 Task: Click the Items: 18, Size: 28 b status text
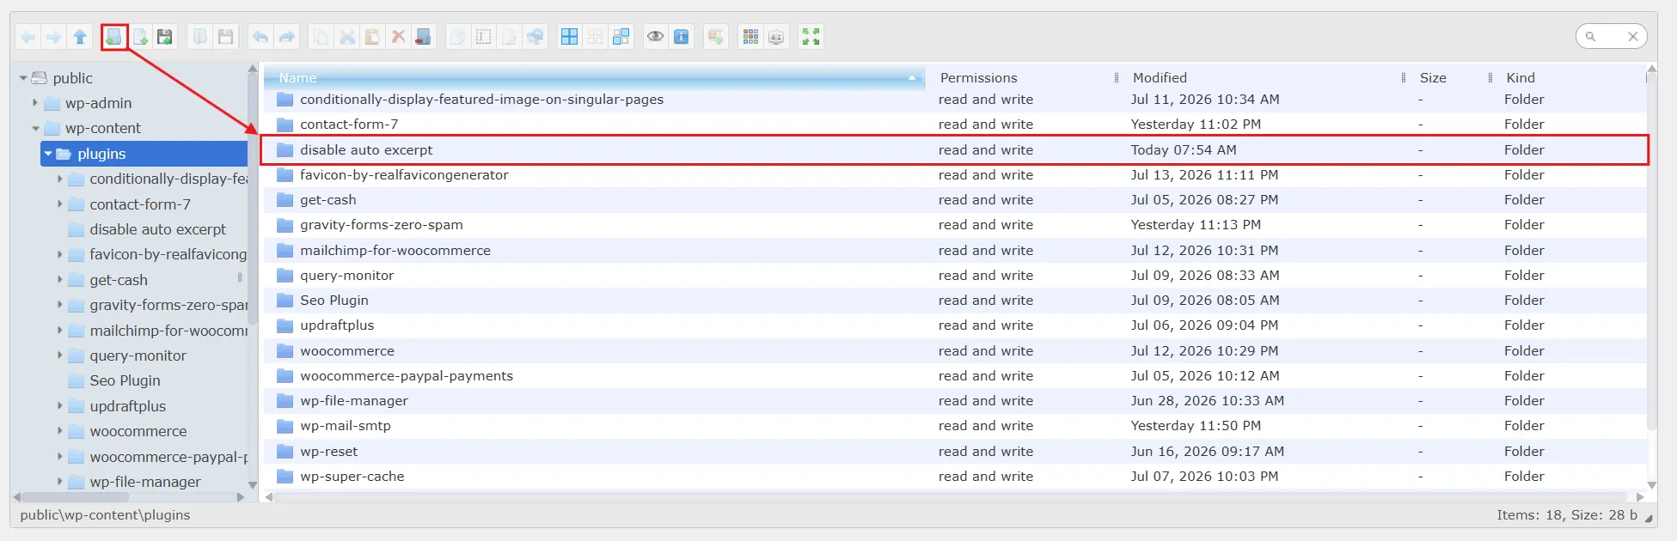[x=1566, y=515]
